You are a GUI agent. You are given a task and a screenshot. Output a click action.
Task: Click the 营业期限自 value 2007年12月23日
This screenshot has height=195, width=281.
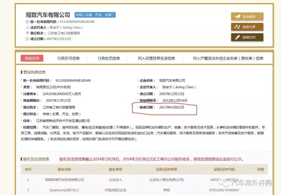pos(58,101)
